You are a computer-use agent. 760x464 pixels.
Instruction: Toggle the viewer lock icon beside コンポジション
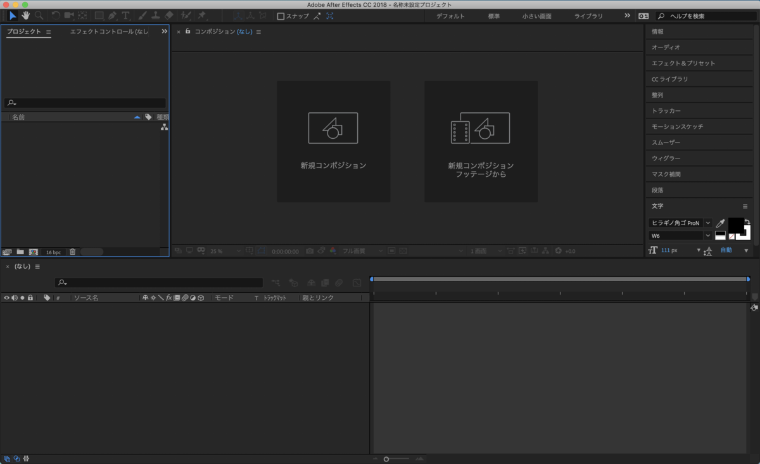[x=187, y=31]
